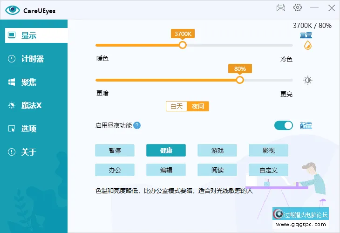The height and width of the screenshot is (233, 340).
Task: Open the 配置 configure link
Action: click(306, 125)
